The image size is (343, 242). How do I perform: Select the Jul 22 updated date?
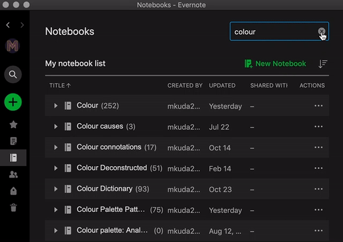219,127
